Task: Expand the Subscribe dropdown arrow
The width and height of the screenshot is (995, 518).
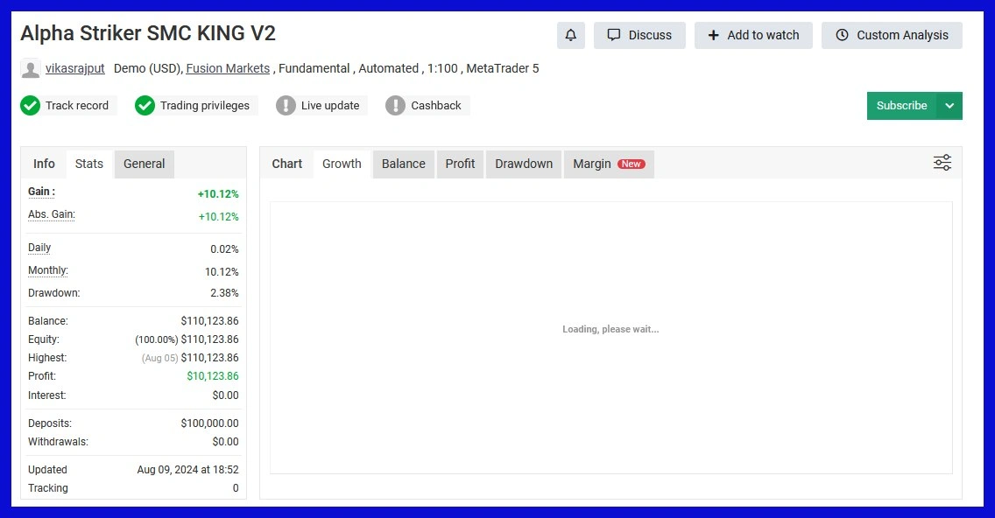Action: point(949,106)
